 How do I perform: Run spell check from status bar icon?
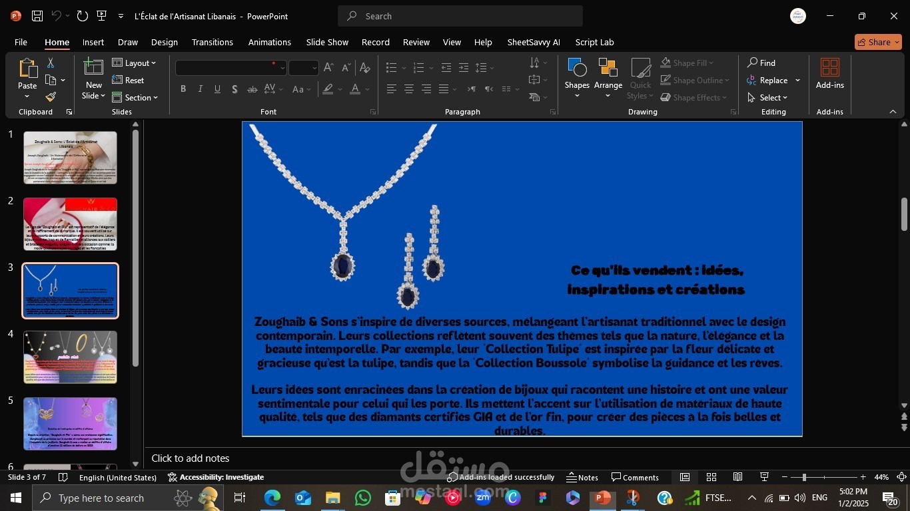coord(63,477)
